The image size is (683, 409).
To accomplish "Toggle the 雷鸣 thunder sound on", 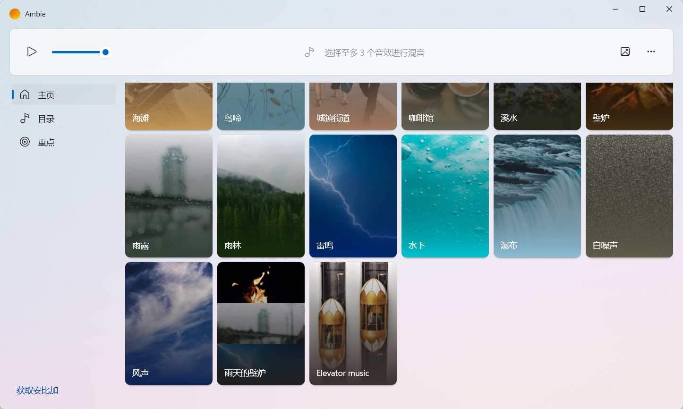I will pos(353,196).
